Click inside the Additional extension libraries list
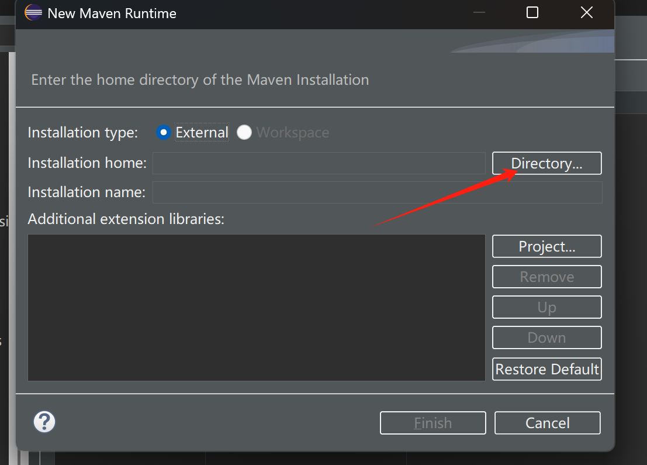Viewport: 647px width, 465px height. pos(256,307)
